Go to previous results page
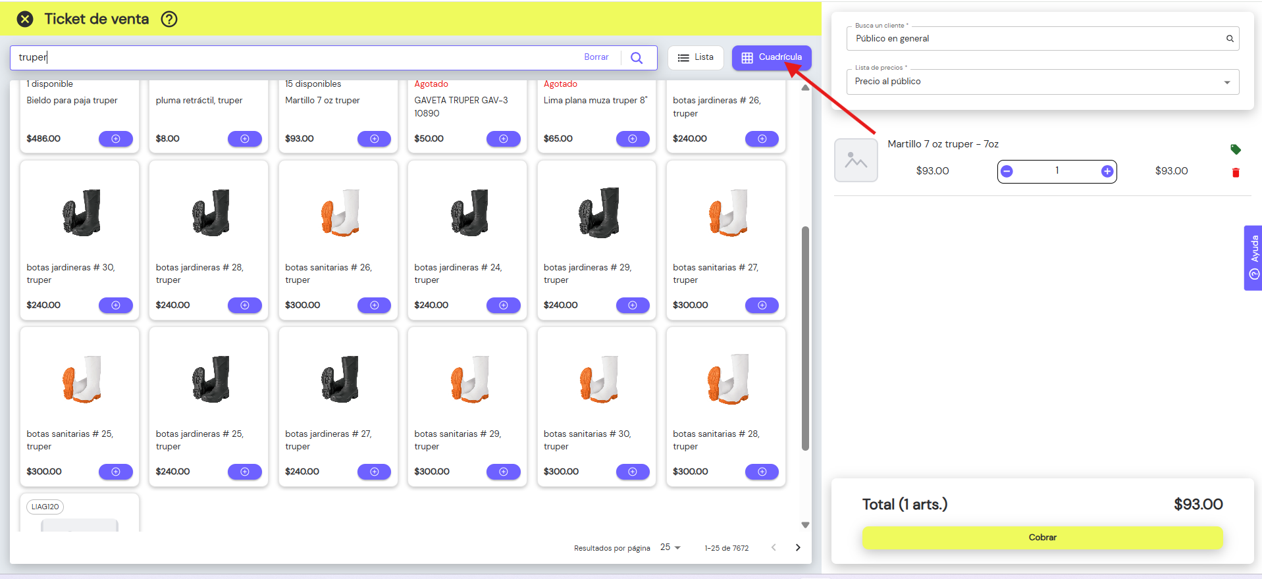The width and height of the screenshot is (1262, 579). point(774,547)
